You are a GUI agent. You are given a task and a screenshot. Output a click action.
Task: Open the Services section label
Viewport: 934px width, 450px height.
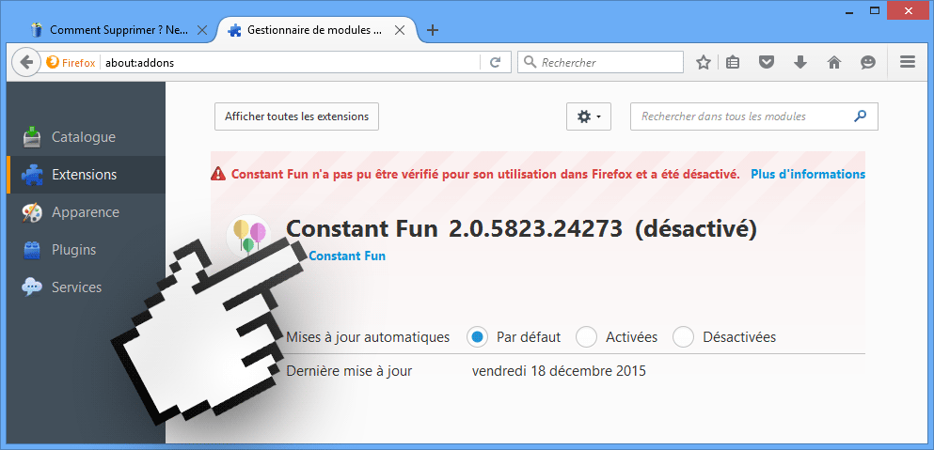pos(76,287)
